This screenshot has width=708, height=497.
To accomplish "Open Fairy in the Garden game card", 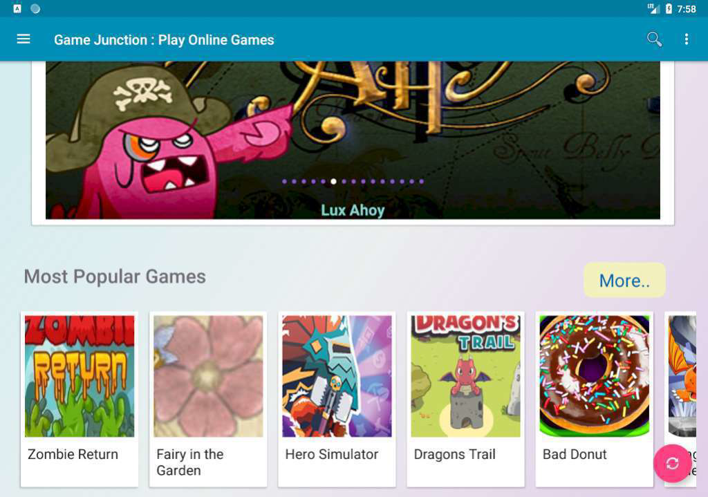I will point(208,399).
